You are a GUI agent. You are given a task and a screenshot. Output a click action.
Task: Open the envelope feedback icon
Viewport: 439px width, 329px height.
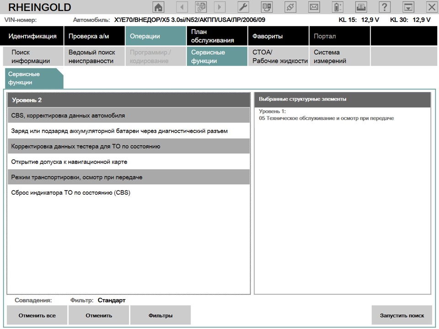[x=314, y=7]
